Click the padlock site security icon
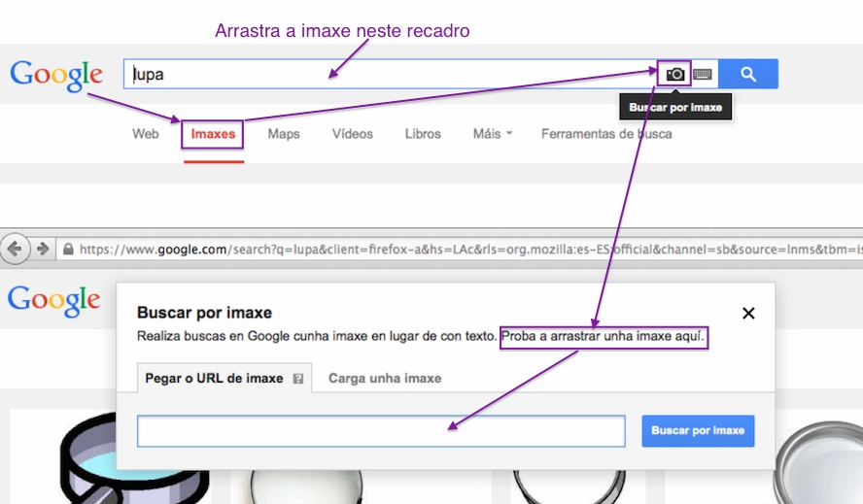Screen dimensions: 863x504 68,249
